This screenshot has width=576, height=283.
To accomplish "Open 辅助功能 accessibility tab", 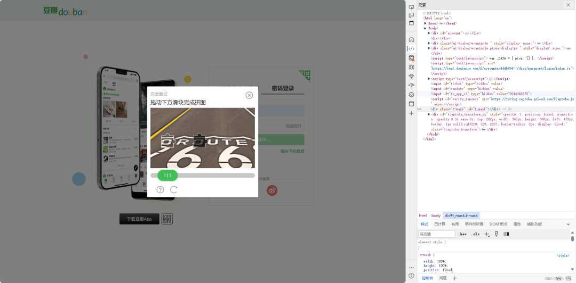I will tap(534, 224).
